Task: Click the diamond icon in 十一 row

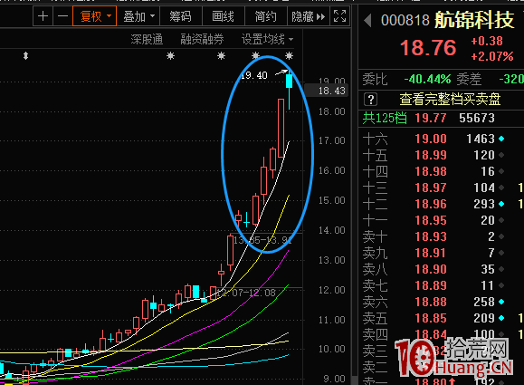Action: (x=501, y=220)
